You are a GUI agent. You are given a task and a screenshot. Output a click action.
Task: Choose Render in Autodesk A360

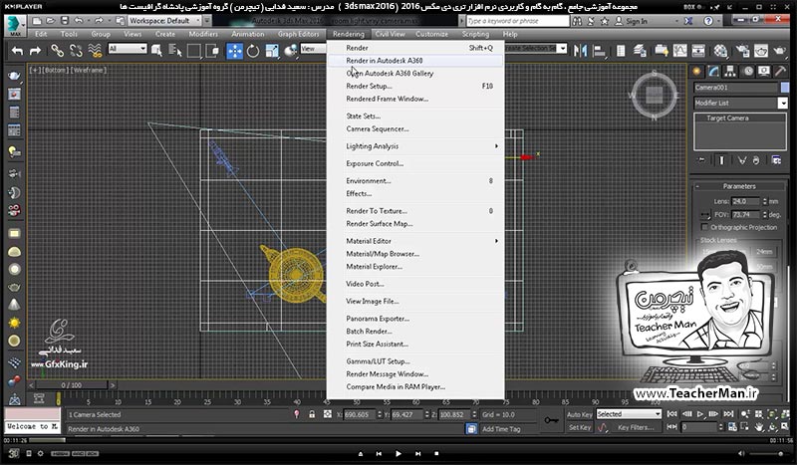[x=415, y=61]
